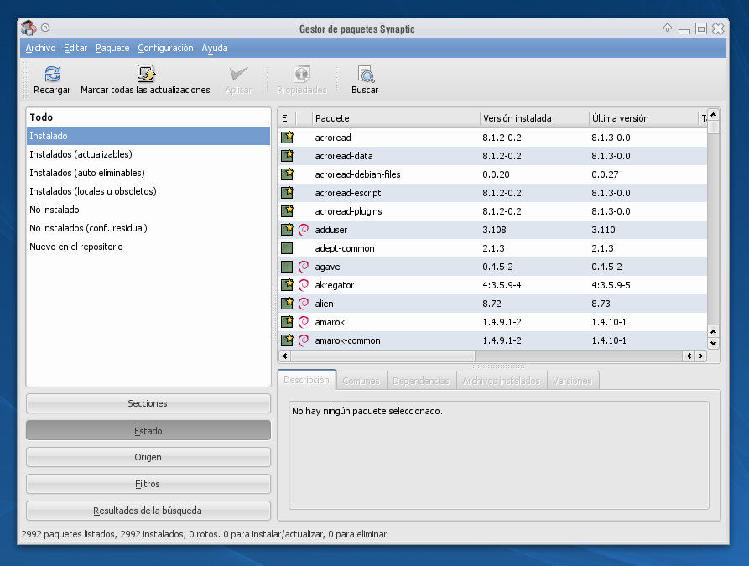
Task: Click version 8.73 in the alien row
Action: [601, 304]
